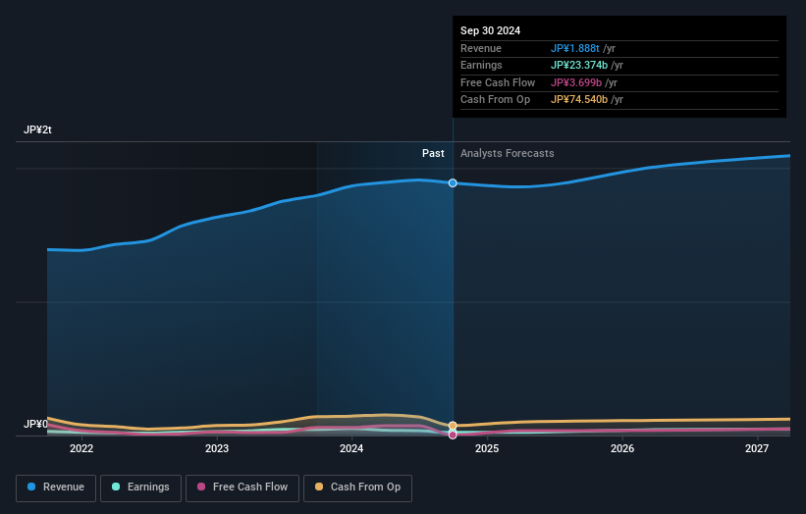This screenshot has height=514, width=806.
Task: Click the JP¥3.699b free cash flow value
Action: [575, 82]
